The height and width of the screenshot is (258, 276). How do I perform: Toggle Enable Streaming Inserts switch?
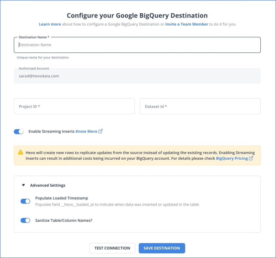click(x=19, y=132)
